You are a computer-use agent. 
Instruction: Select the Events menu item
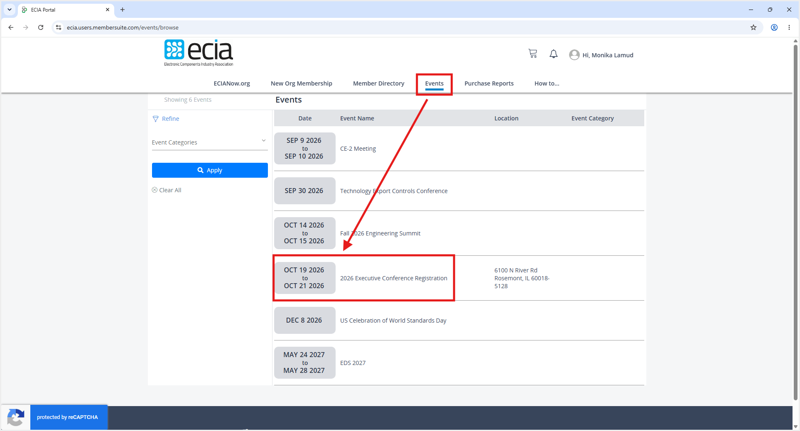point(434,83)
